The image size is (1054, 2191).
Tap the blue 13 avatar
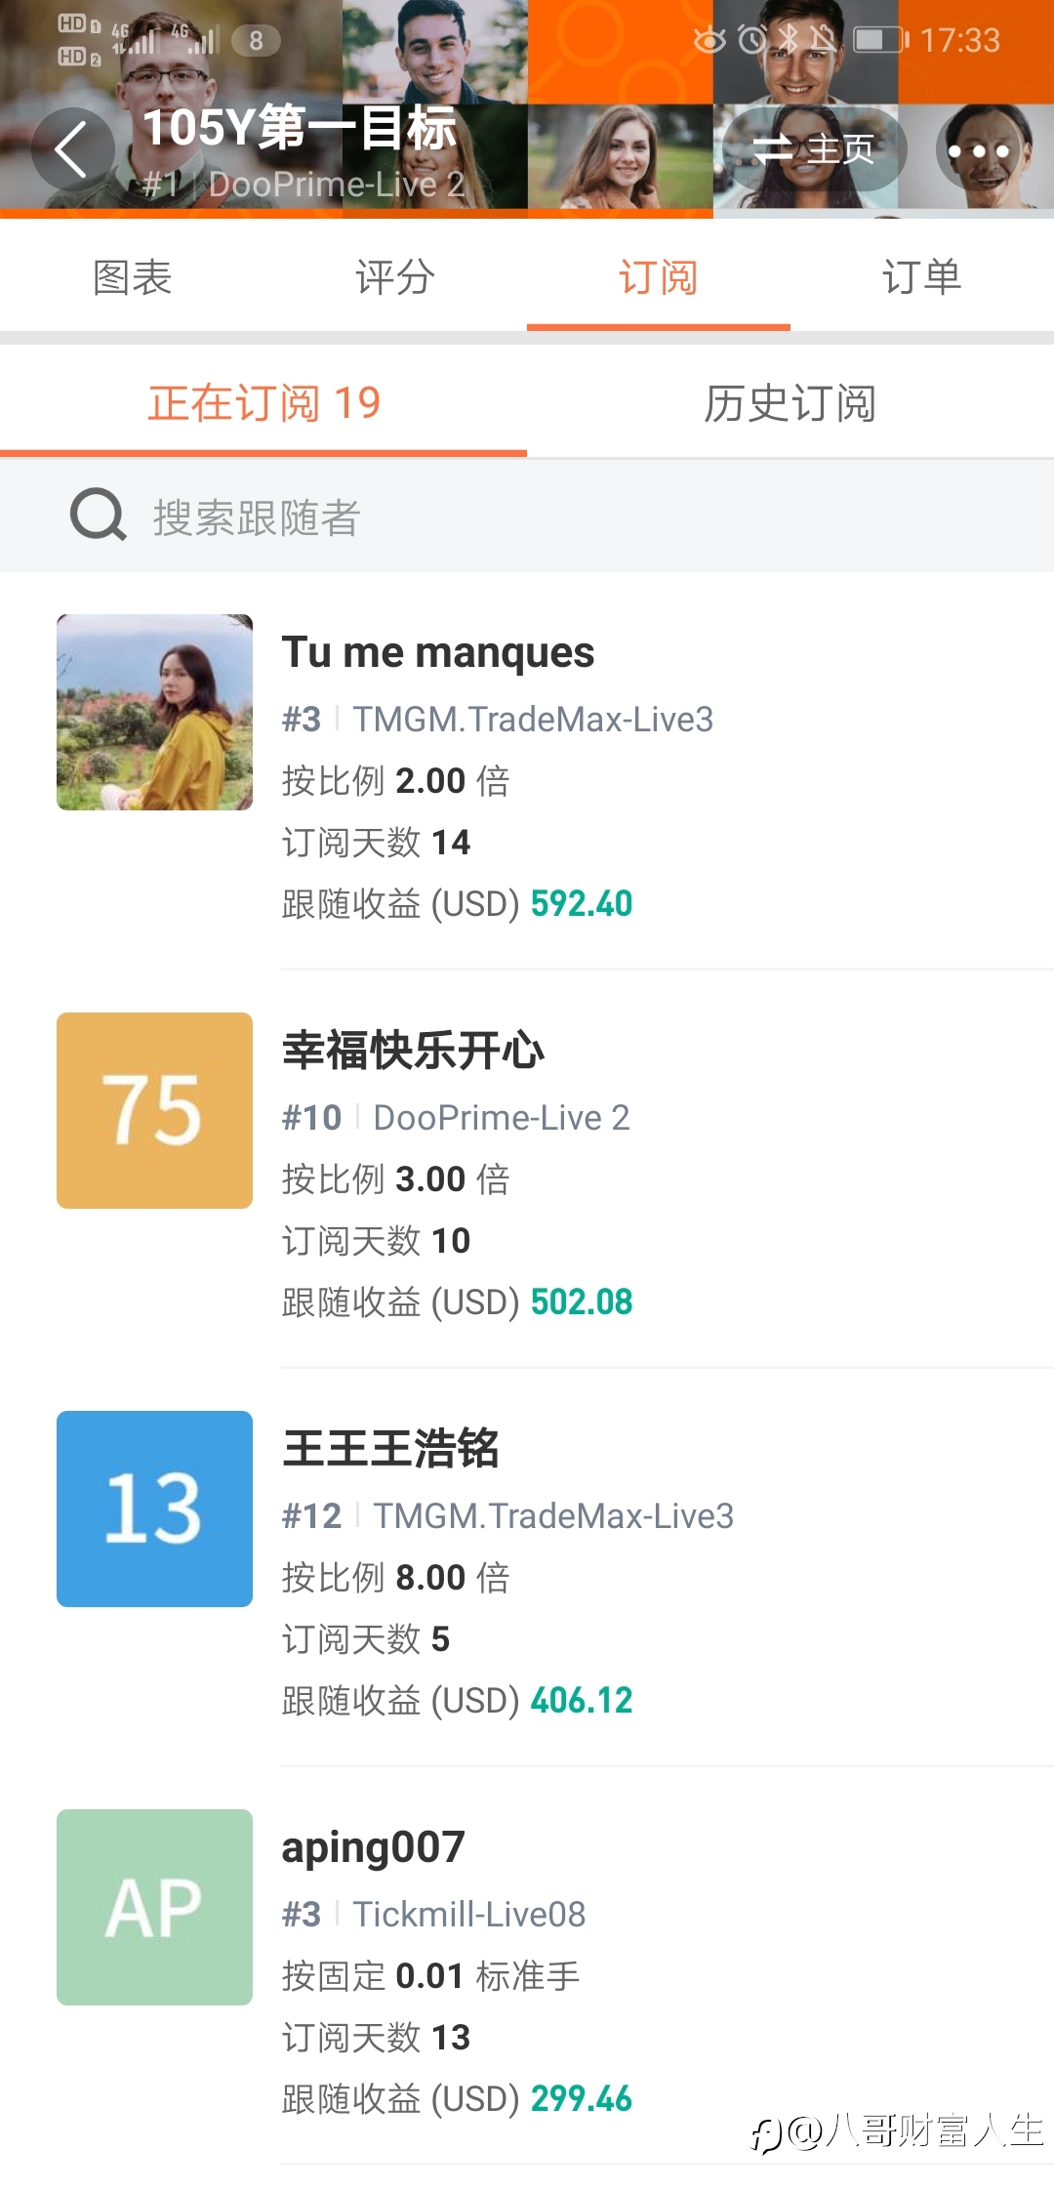click(154, 1509)
